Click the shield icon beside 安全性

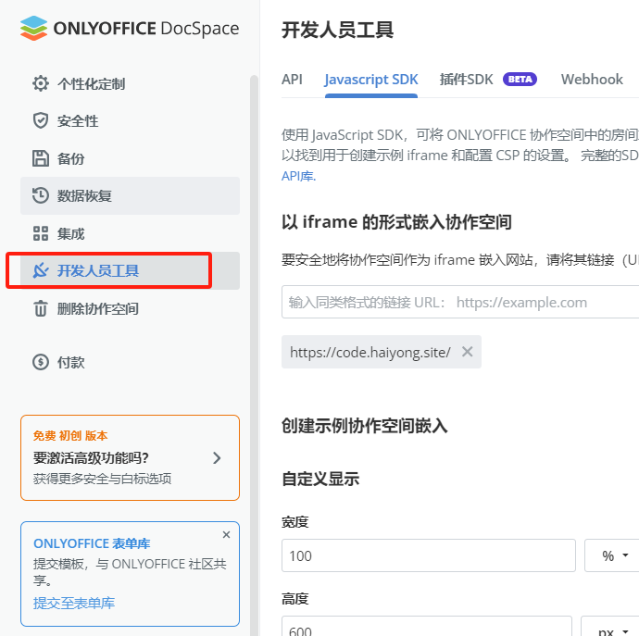41,120
